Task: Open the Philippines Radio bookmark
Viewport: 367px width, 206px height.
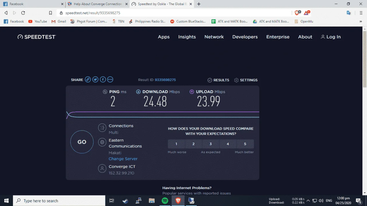Action: (147, 21)
